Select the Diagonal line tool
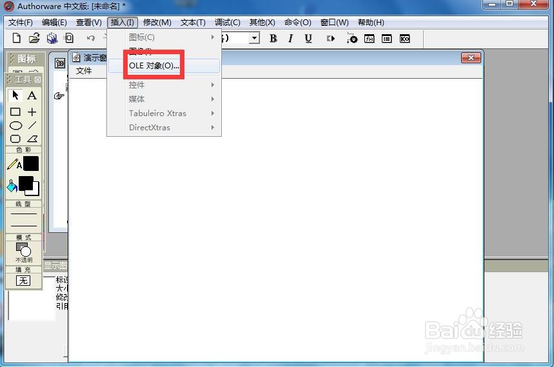Viewport: 554px width, 367px height. point(32,125)
